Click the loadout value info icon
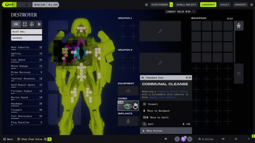This screenshot has height=143, width=255. pos(146,5)
